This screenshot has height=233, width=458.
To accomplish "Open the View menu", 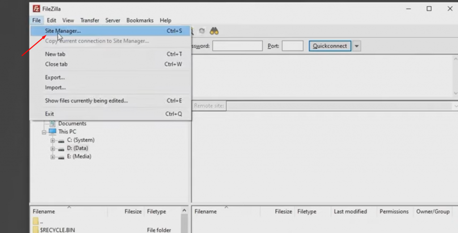I will click(x=68, y=21).
